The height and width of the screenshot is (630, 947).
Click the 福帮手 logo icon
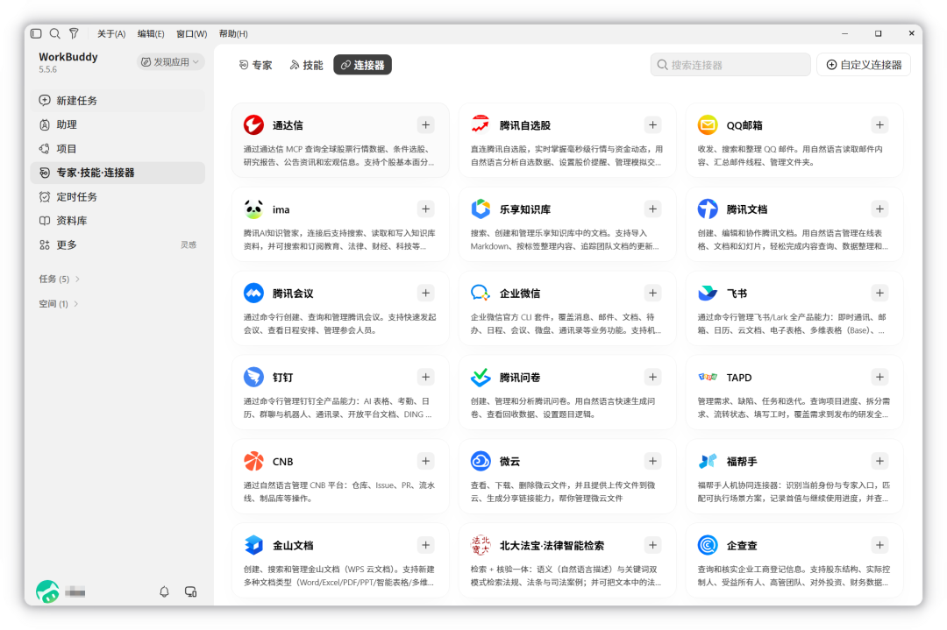[708, 461]
